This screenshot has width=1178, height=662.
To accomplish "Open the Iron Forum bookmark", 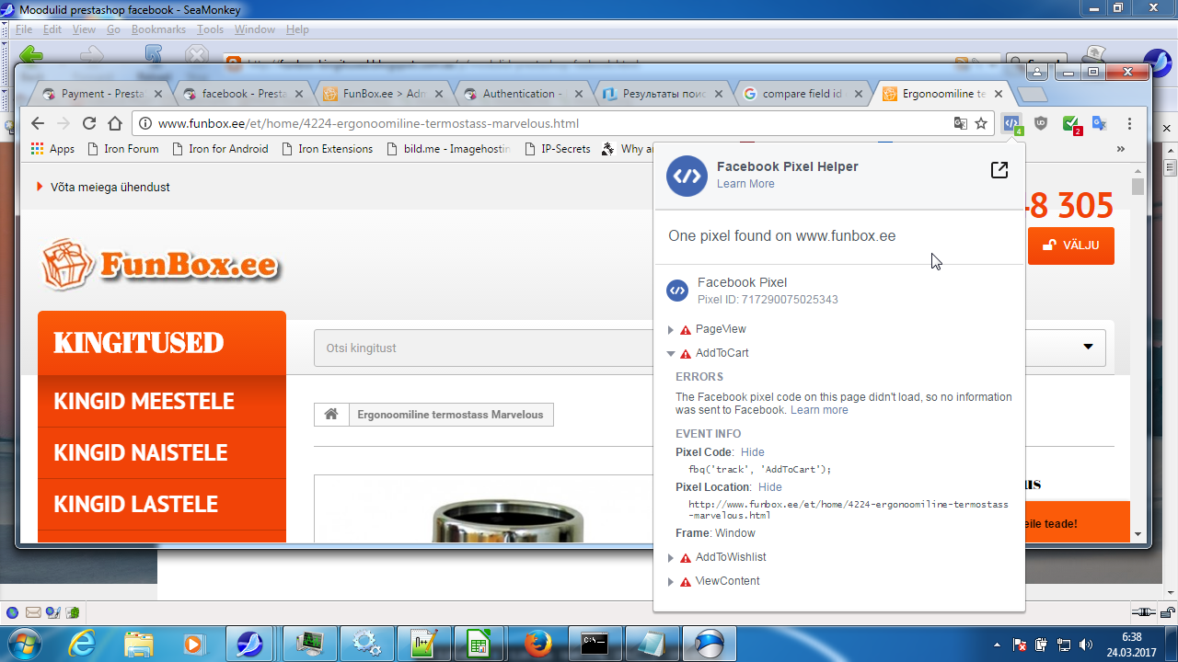I will [x=123, y=149].
